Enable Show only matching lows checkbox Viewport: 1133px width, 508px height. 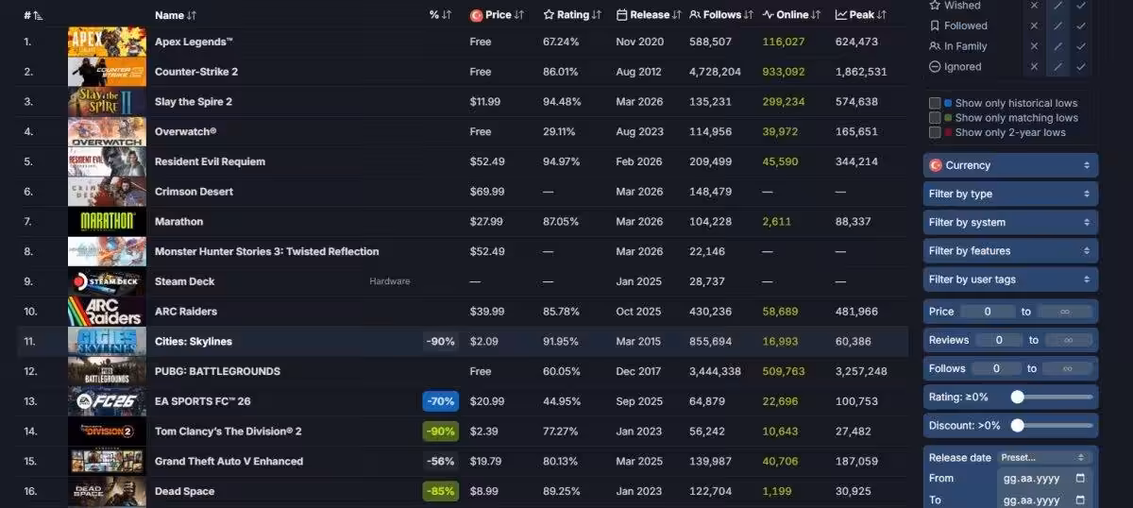coord(935,118)
